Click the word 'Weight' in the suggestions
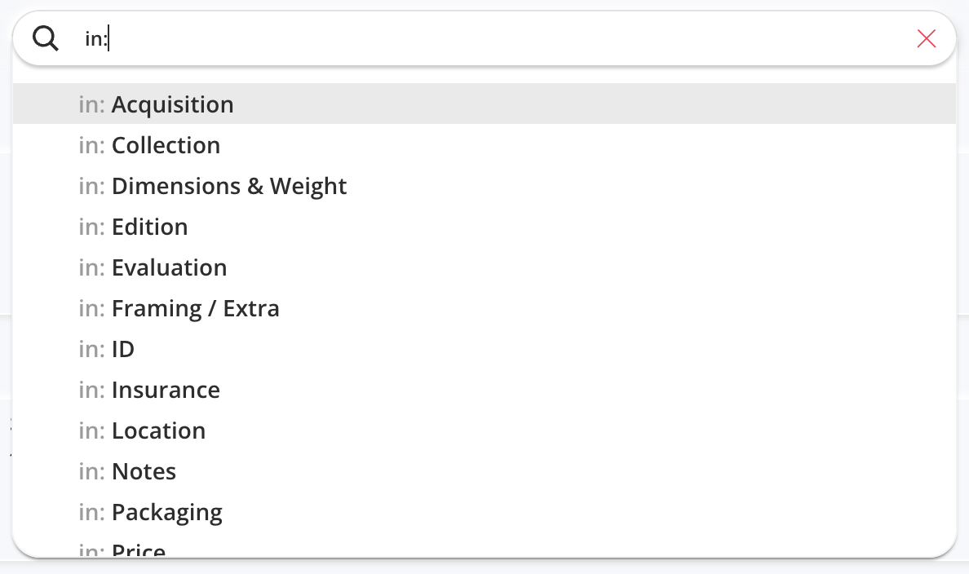This screenshot has width=969, height=574. pos(308,187)
